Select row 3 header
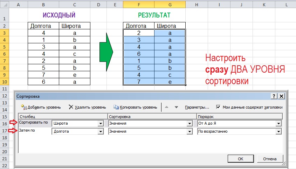 coord(4,33)
